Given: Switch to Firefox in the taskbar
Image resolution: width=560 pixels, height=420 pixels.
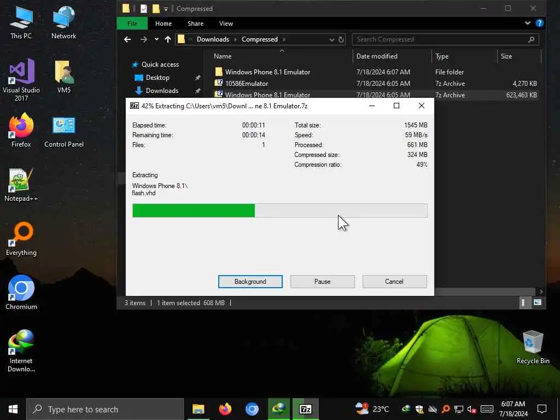Looking at the screenshot, I should [x=225, y=409].
